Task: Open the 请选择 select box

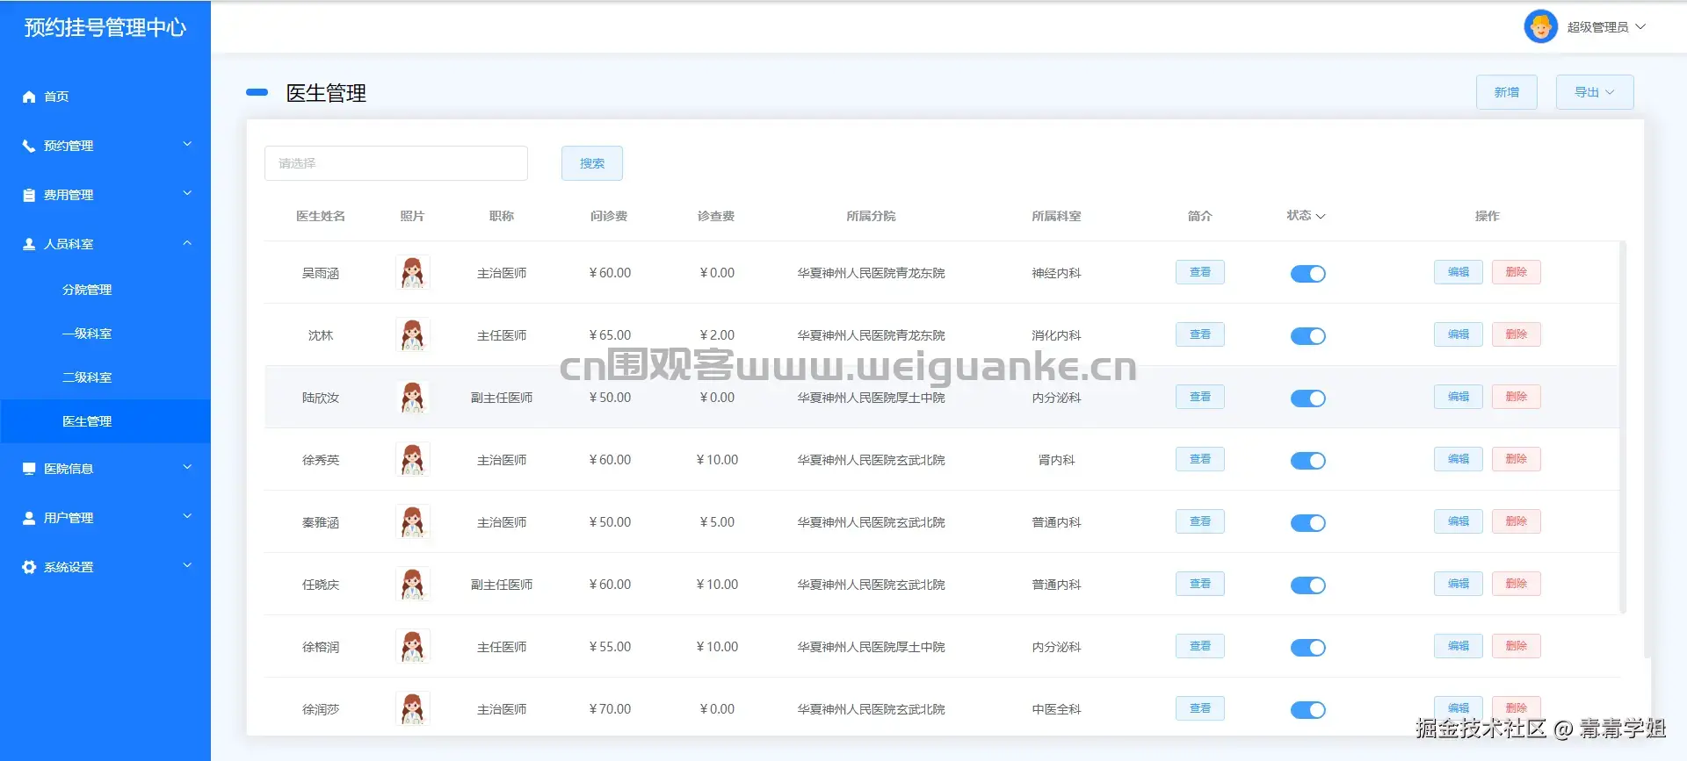Action: pyautogui.click(x=396, y=163)
